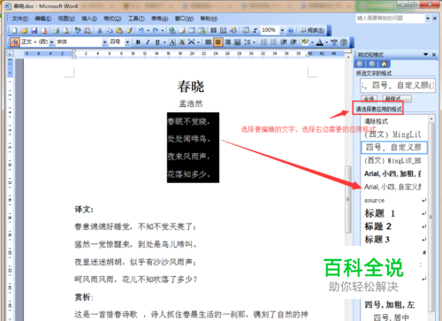The height and width of the screenshot is (321, 442).
Task: Click the Print icon in the toolbar
Action: click(56, 30)
